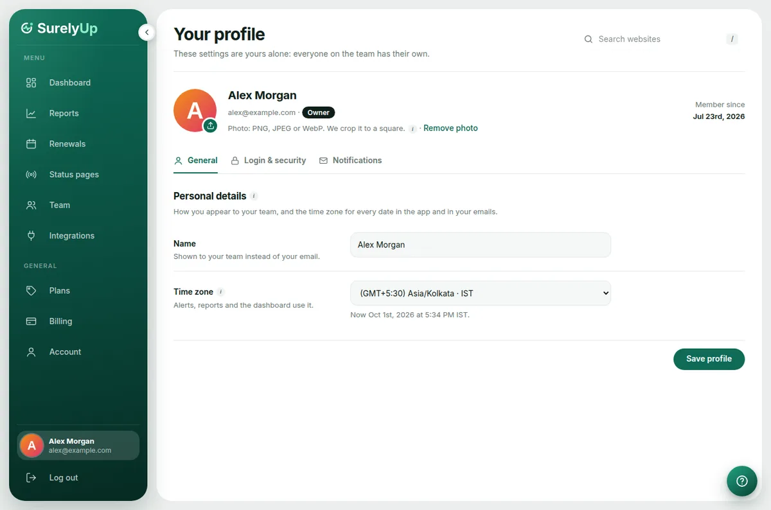Click the Now Oct 1st, 2026 time text
Viewport: 771px width, 510px height.
[410, 315]
